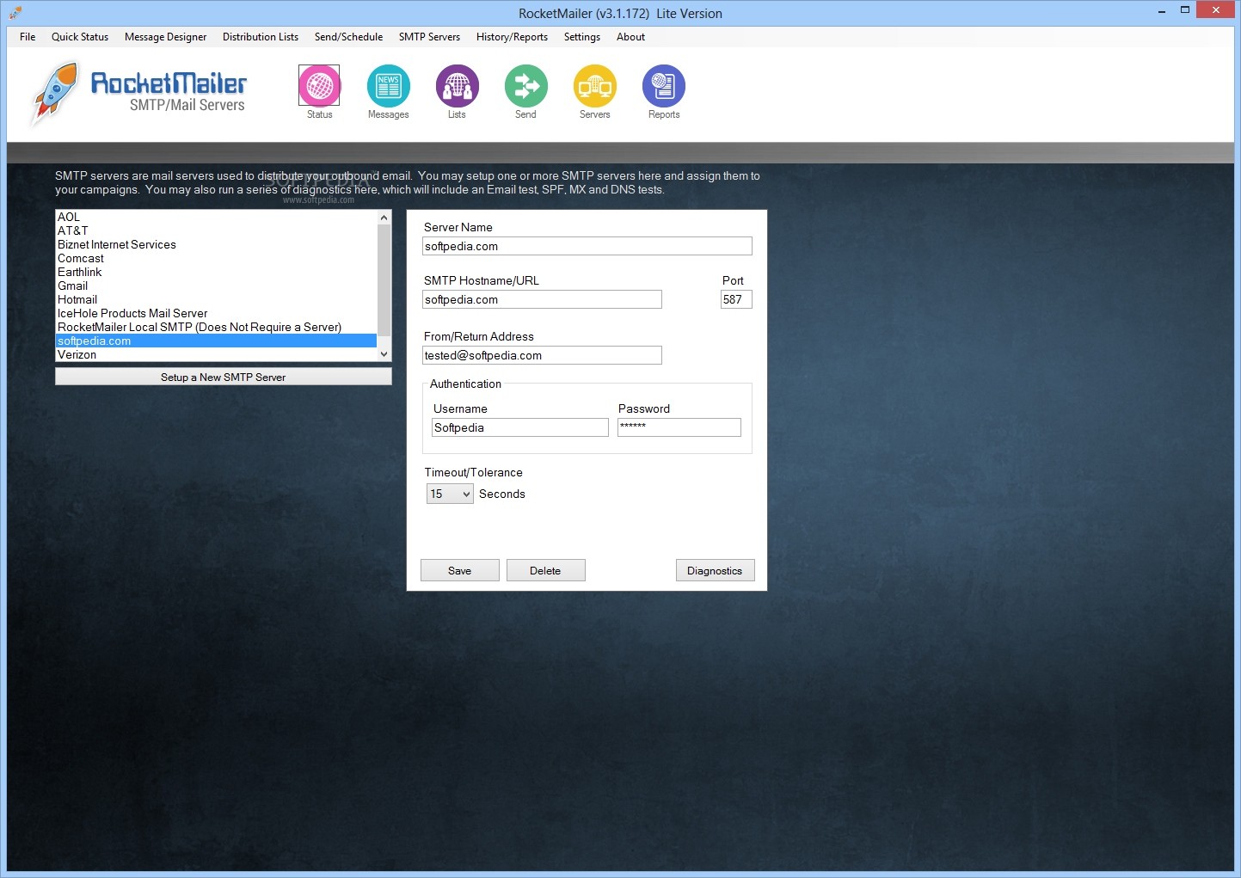This screenshot has height=878, width=1241.
Task: Open the Quick Status menu
Action: click(80, 37)
